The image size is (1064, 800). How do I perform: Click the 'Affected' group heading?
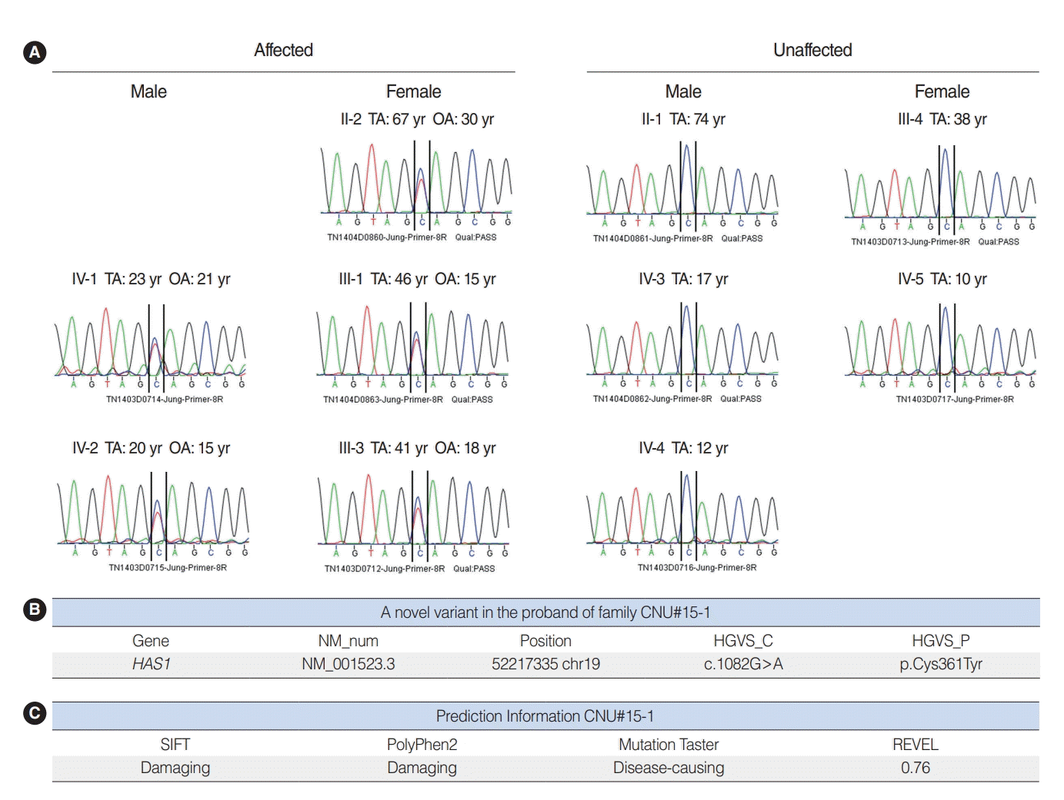click(x=284, y=50)
